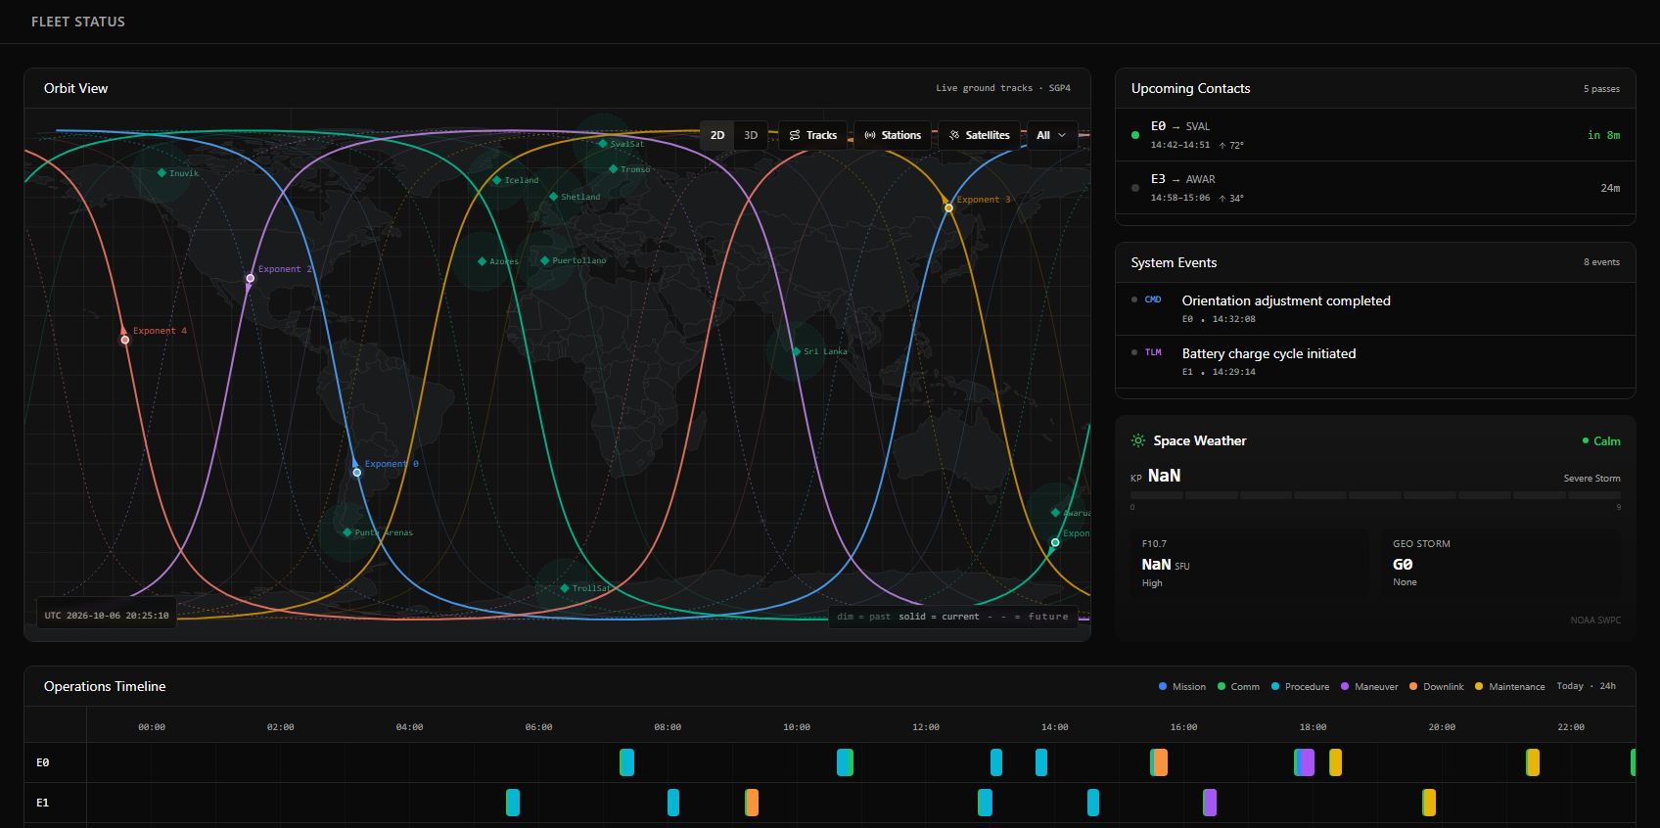
Task: Select the Exponent 0 satellite marker
Action: pyautogui.click(x=357, y=473)
